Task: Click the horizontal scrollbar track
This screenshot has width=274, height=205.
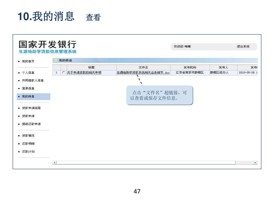Action: point(244,163)
